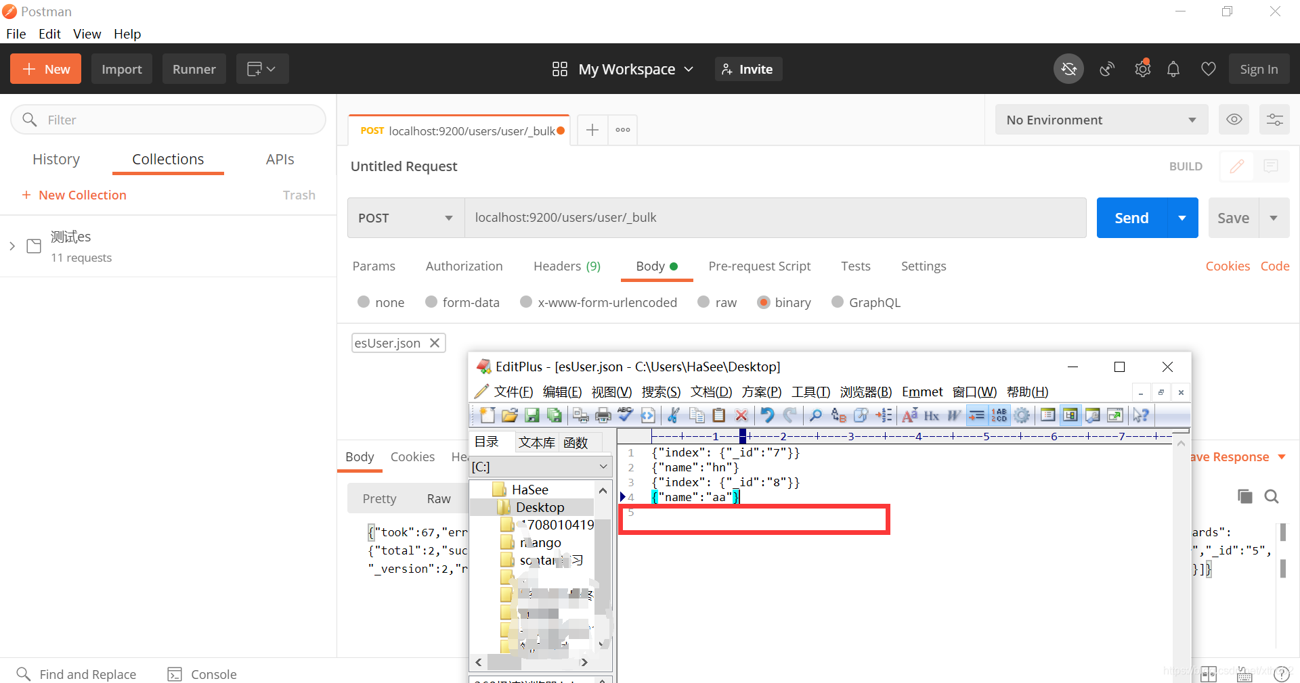
Task: Click capture requests satellite icon
Action: coord(1107,69)
